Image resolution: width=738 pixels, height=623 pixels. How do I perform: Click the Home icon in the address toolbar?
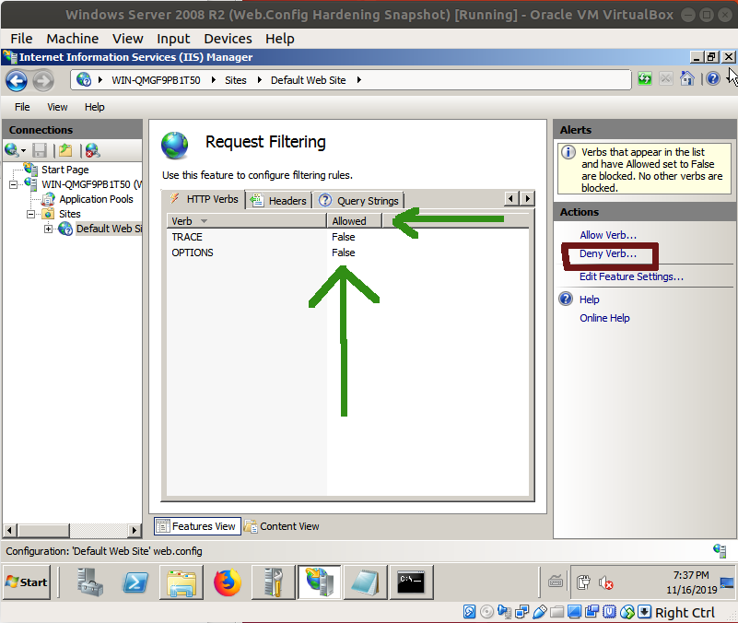tap(687, 78)
